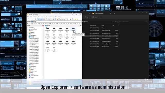165x93 pixels.
Task: Click the See more dots in File Explorer
Action: (101, 17)
